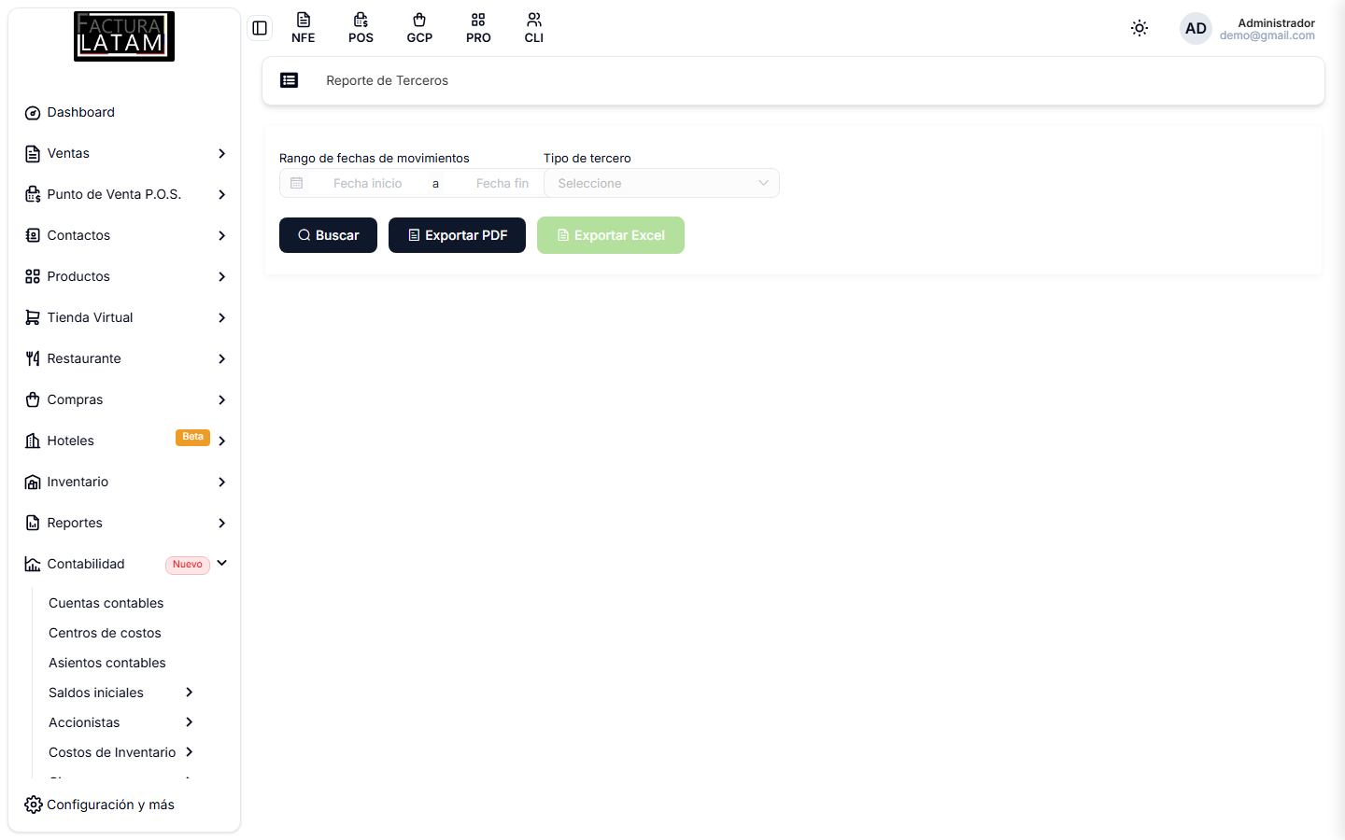Click the Beta badge next to Hoteles

click(193, 438)
